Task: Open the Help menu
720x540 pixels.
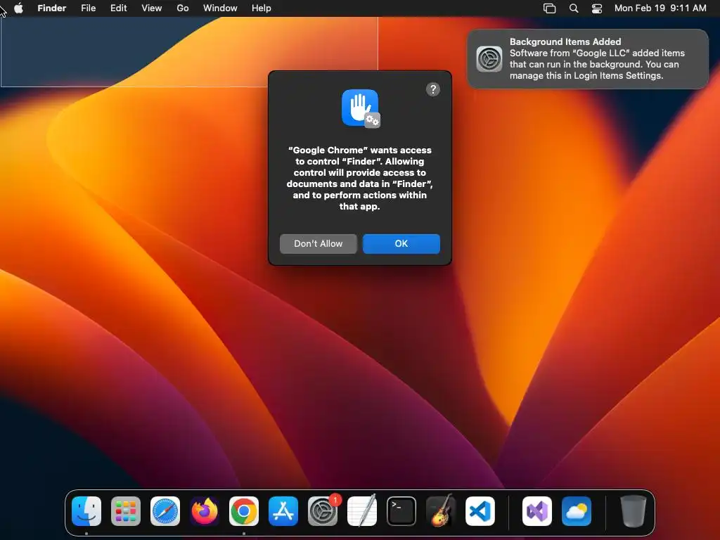Action: point(262,8)
